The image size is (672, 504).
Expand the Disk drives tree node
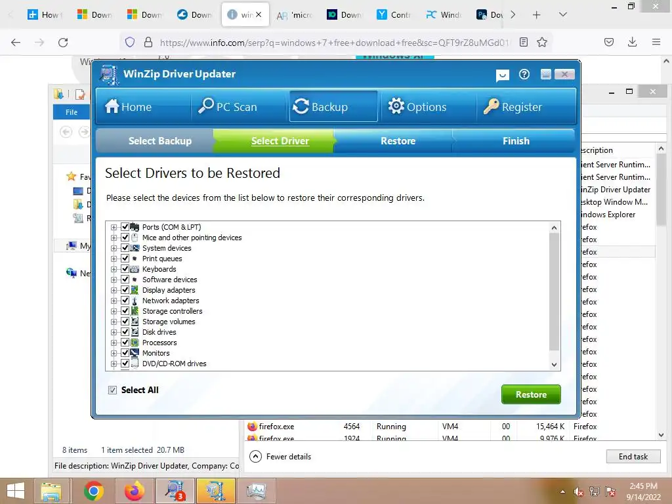[x=114, y=332]
